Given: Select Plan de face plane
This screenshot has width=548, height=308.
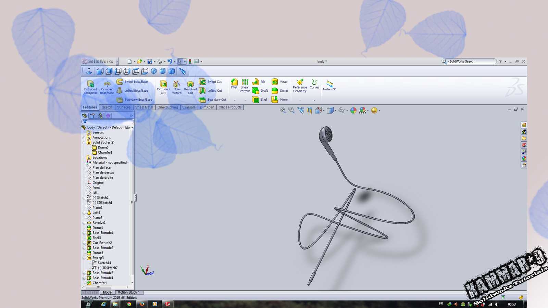Looking at the screenshot, I should [99, 168].
